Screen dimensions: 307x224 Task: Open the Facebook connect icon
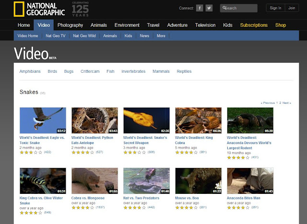pyautogui.click(x=200, y=8)
